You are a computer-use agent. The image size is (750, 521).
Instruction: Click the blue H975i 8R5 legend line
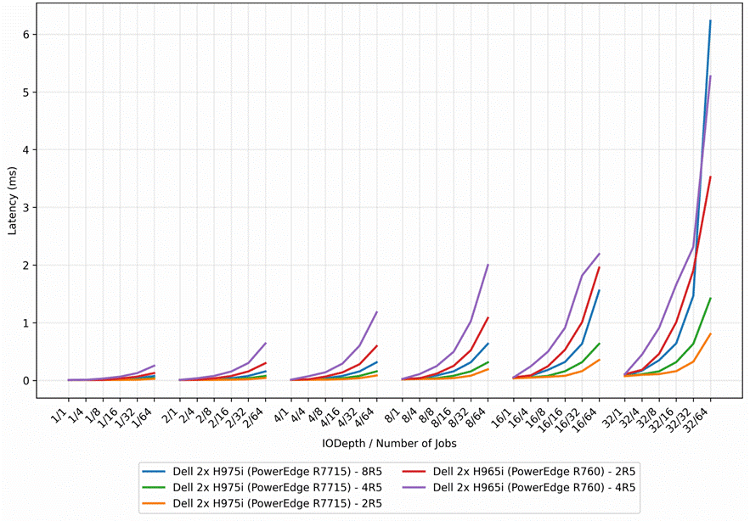[x=154, y=472]
